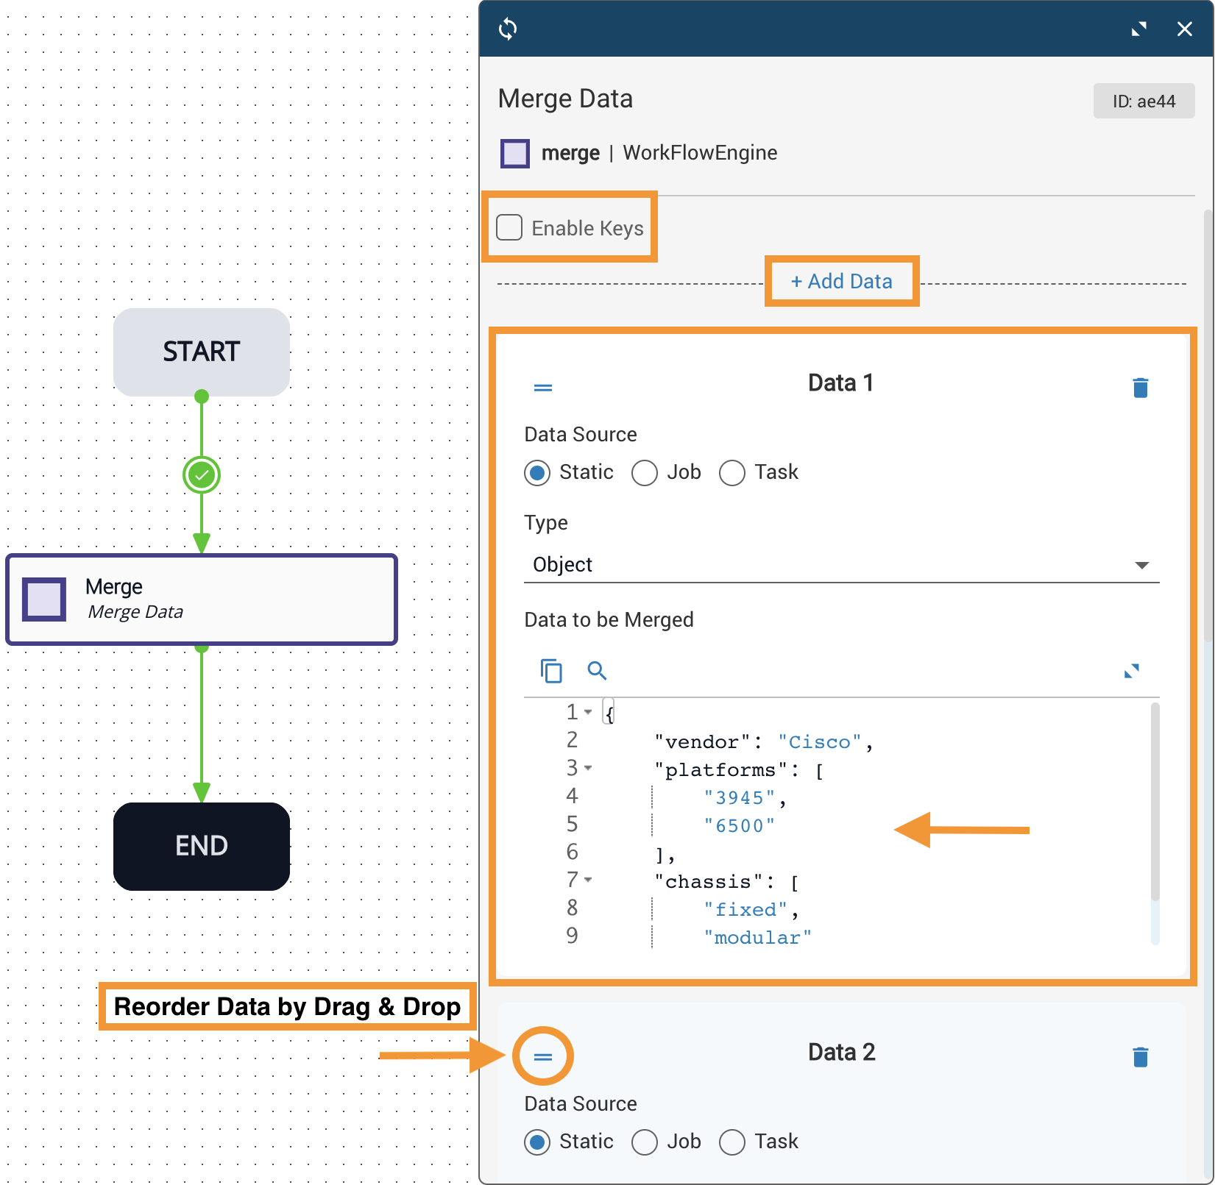
Task: Grab the Data 2 drag handle
Action: [x=543, y=1057]
